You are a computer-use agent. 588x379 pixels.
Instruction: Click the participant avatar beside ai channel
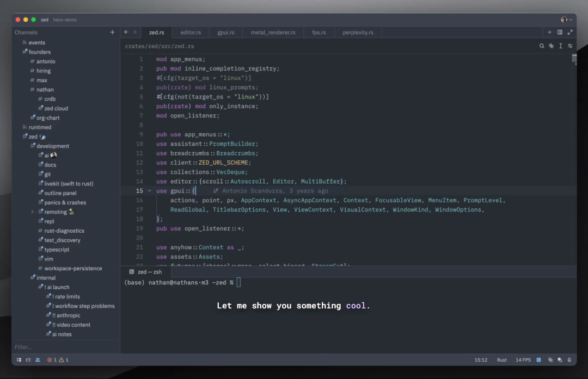53,154
